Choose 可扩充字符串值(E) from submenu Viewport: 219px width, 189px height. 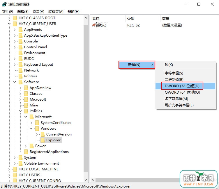[x=185, y=105]
